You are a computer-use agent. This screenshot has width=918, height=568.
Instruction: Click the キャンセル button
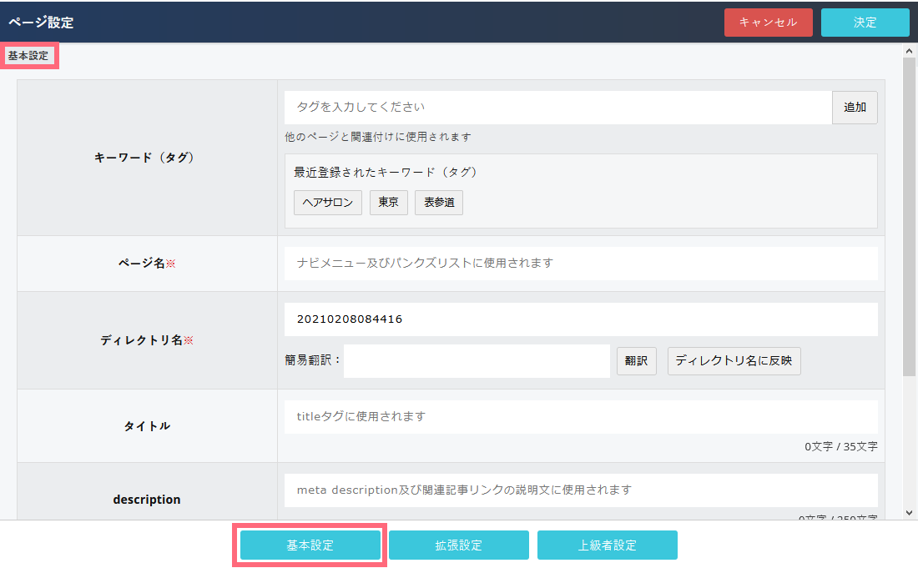[x=768, y=23]
